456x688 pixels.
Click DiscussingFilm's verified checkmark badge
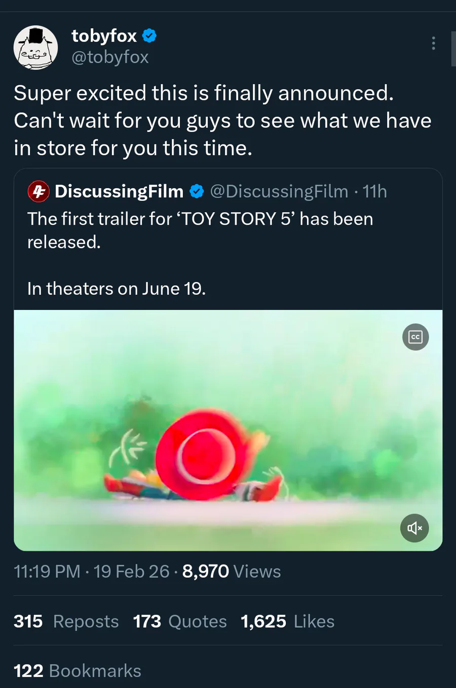[x=197, y=191]
